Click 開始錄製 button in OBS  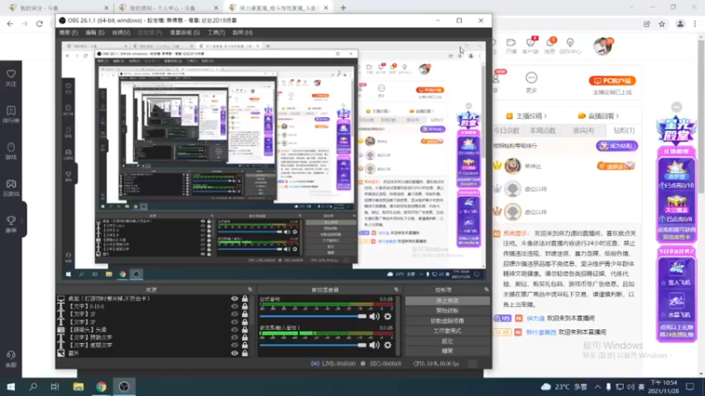(447, 311)
